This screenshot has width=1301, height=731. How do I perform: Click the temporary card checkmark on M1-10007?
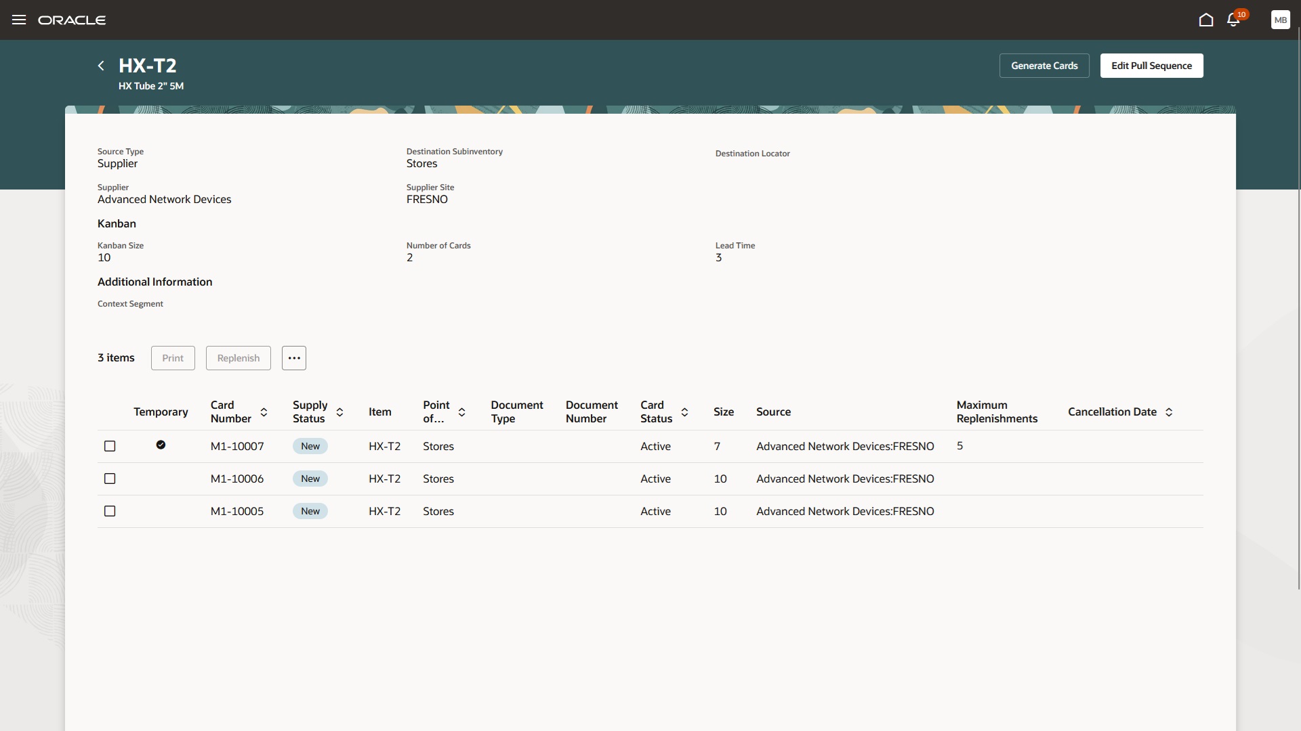pyautogui.click(x=161, y=445)
